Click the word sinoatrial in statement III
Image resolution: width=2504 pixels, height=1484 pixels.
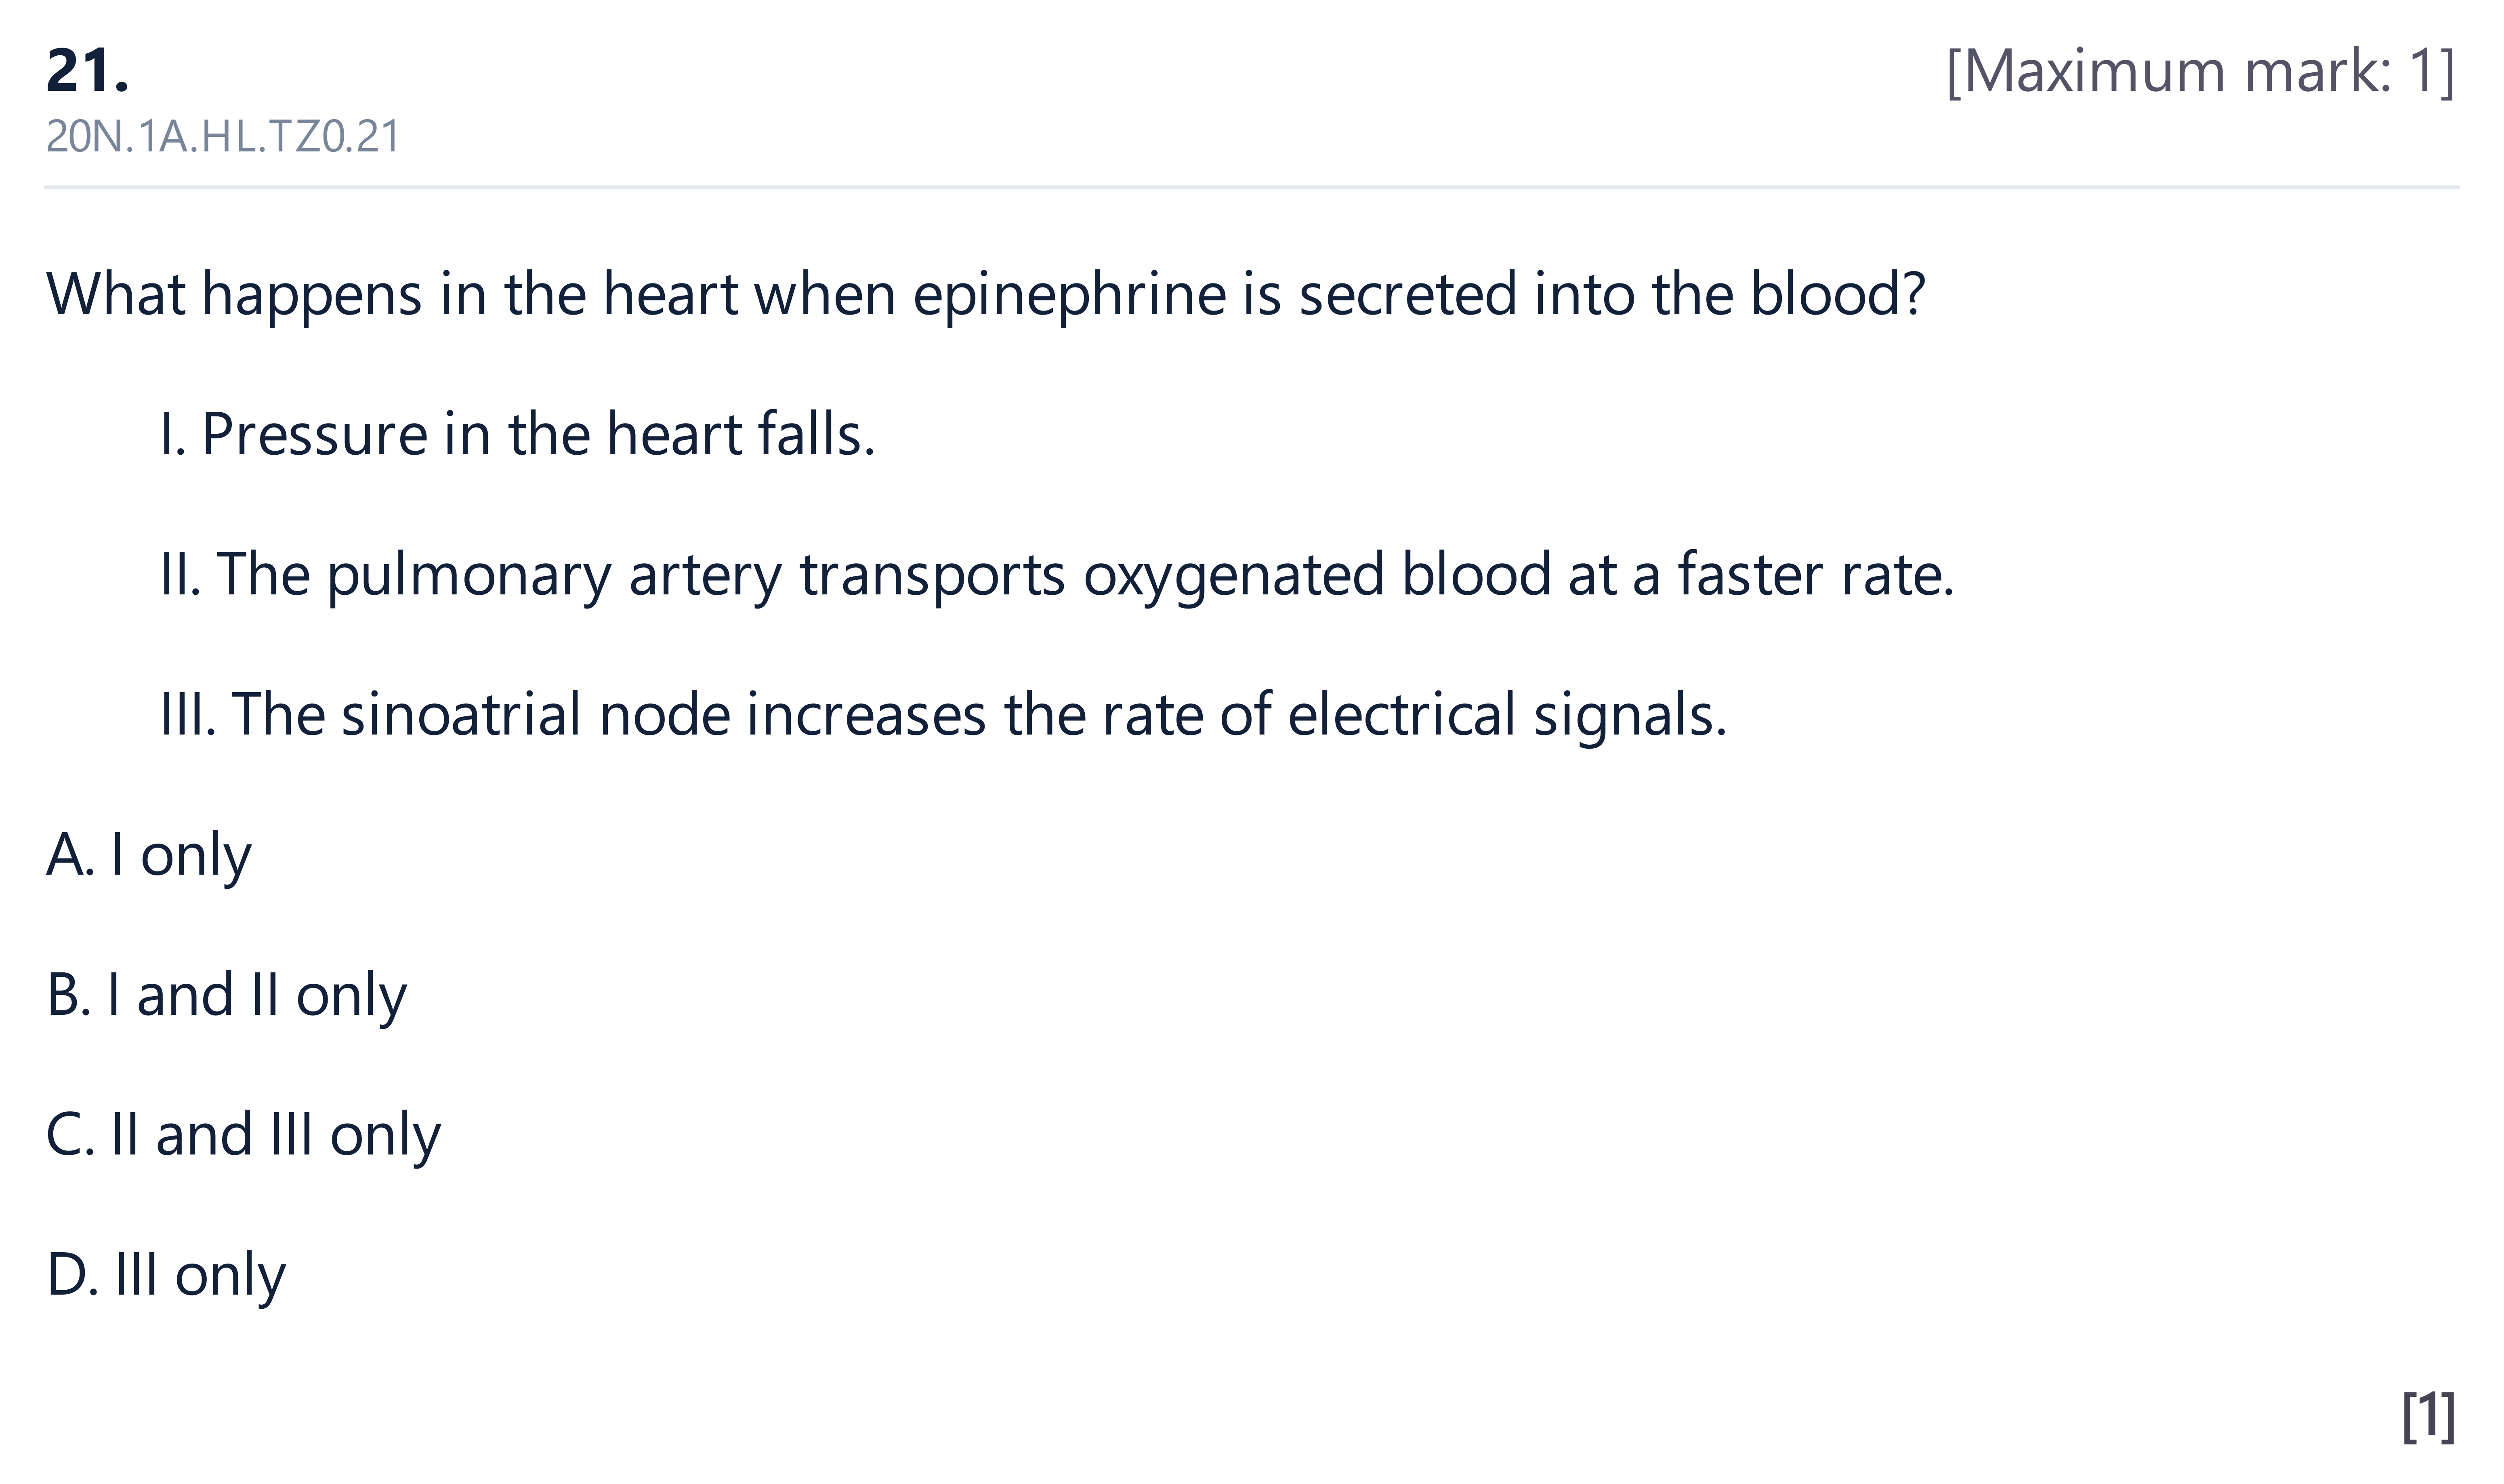461,716
